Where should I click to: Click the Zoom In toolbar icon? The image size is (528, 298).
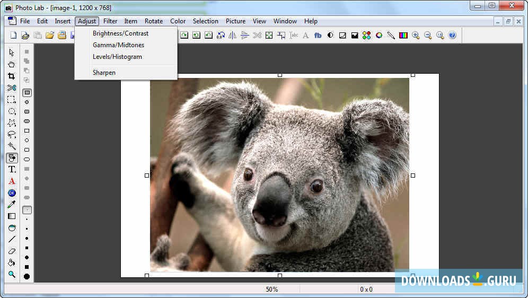pyautogui.click(x=416, y=36)
